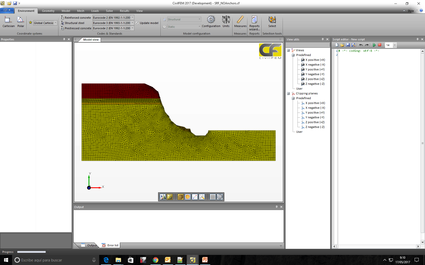Select the Measures ruler tool
The image size is (425, 265).
(x=240, y=20)
